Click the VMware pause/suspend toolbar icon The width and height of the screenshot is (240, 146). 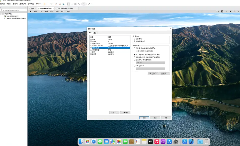(x=44, y=4)
